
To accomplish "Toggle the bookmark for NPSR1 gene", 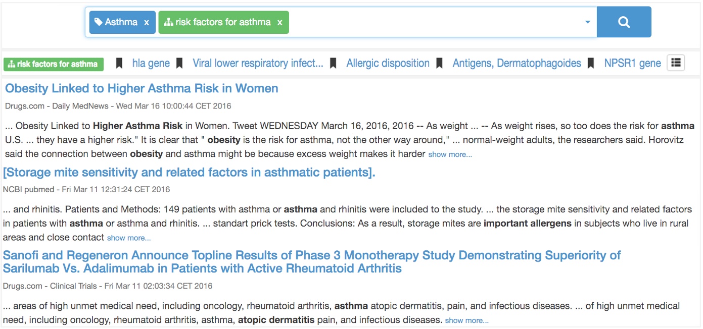I will point(591,63).
